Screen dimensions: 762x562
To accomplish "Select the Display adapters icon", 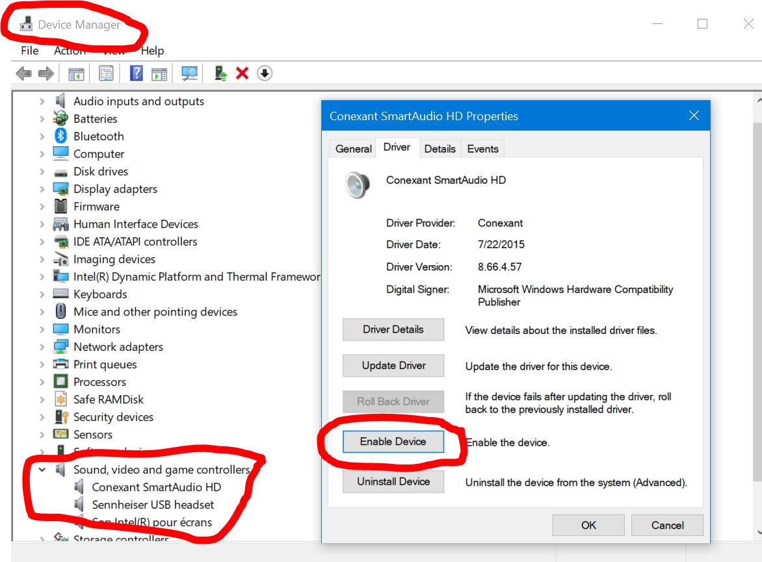I will [x=60, y=189].
